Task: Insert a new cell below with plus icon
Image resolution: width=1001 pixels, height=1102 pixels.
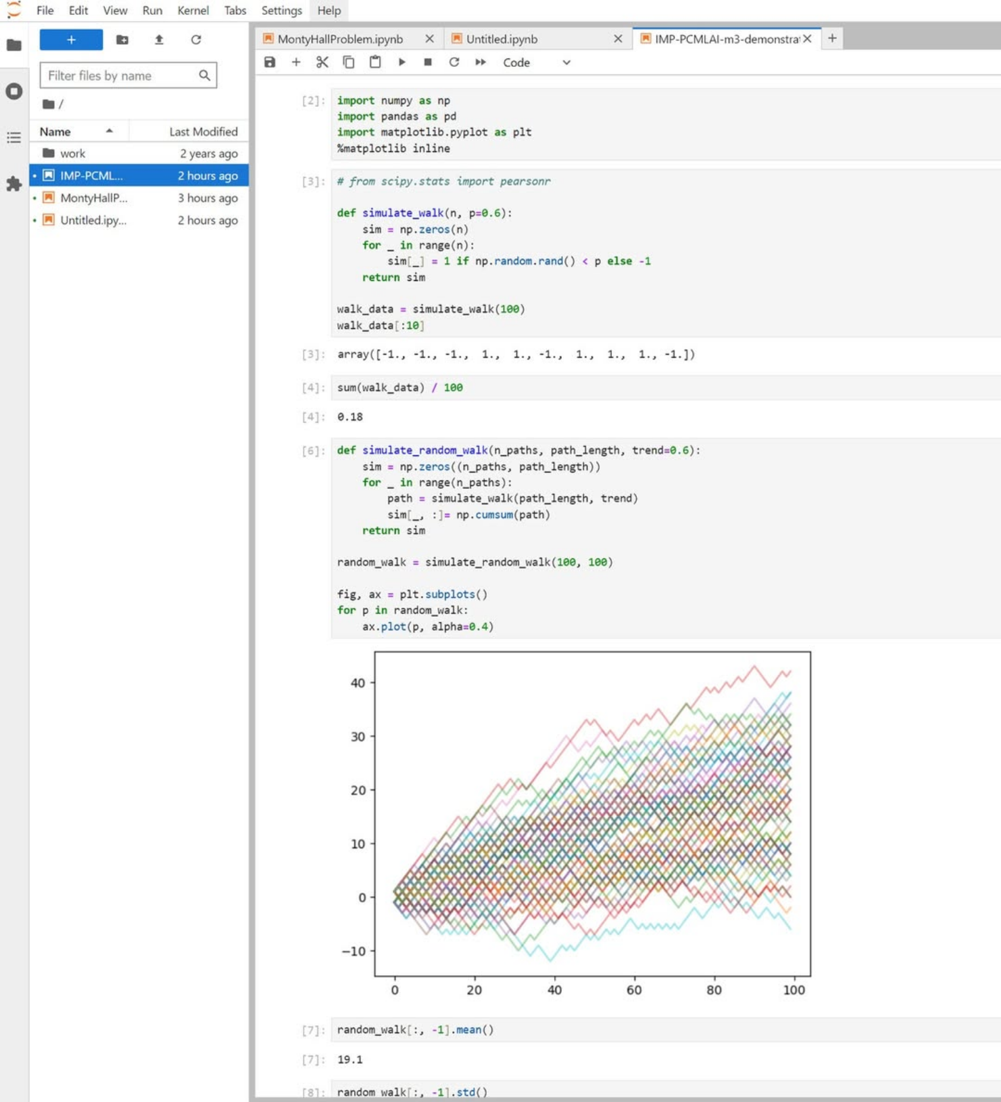Action: tap(296, 63)
